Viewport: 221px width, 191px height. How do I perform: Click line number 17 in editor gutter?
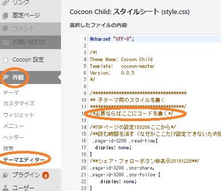84,148
